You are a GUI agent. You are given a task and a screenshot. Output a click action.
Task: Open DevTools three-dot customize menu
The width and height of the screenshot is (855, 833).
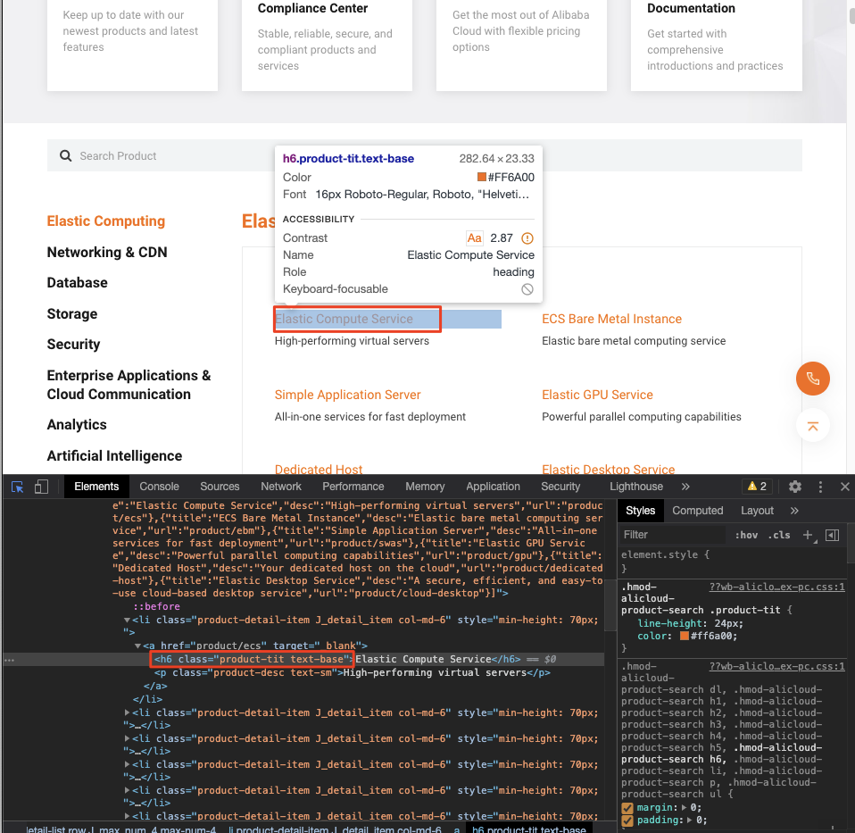[820, 487]
